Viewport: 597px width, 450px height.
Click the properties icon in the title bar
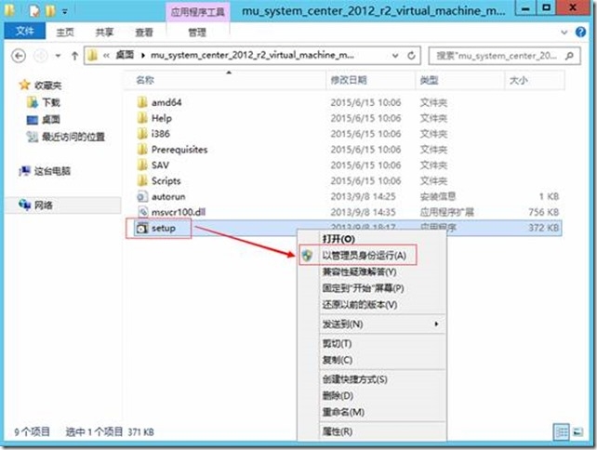coord(34,11)
